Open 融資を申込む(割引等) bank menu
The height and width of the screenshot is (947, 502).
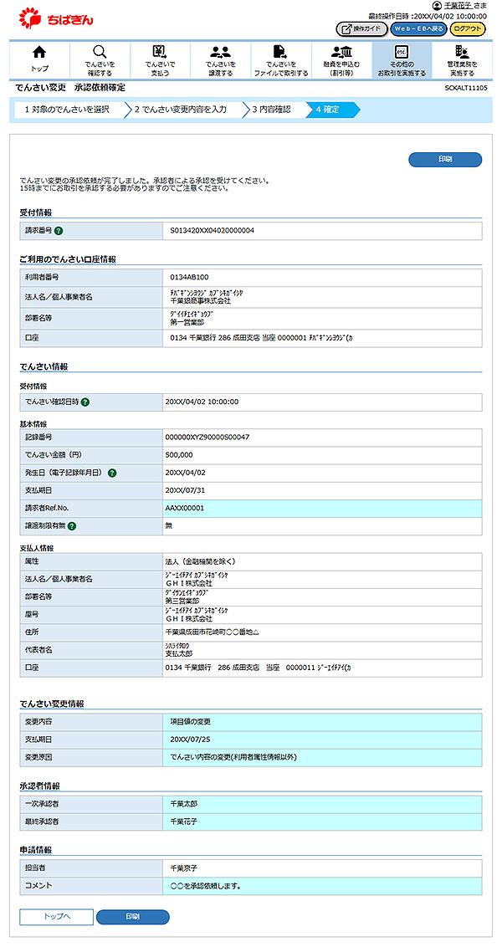pyautogui.click(x=341, y=59)
